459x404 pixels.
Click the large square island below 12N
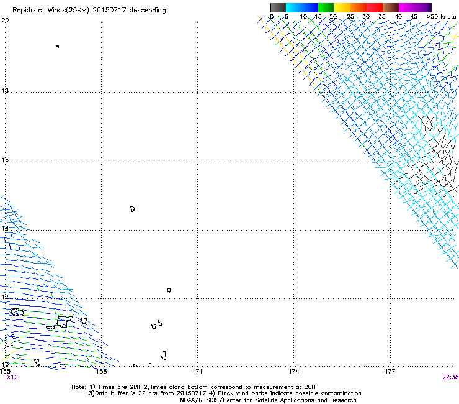[x=64, y=322]
